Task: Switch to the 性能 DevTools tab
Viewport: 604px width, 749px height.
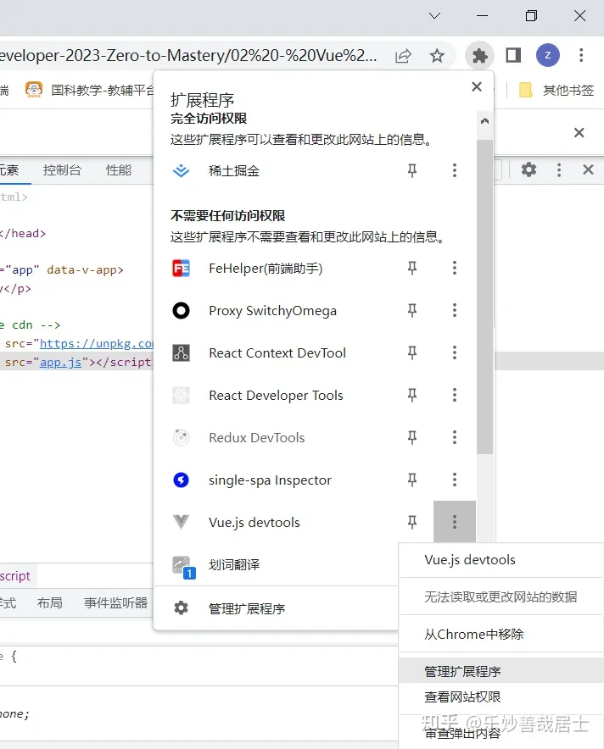Action: click(119, 170)
